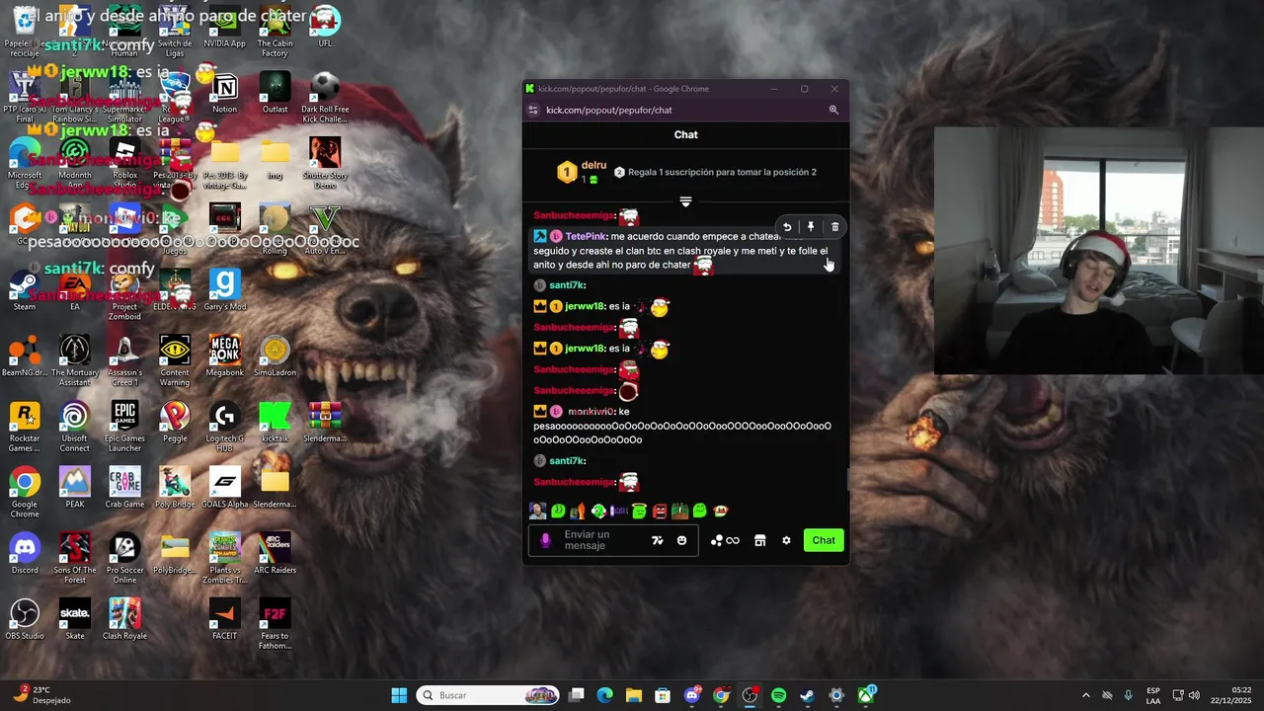The height and width of the screenshot is (711, 1264).
Task: Open the Img folder on desktop
Action: 275,158
